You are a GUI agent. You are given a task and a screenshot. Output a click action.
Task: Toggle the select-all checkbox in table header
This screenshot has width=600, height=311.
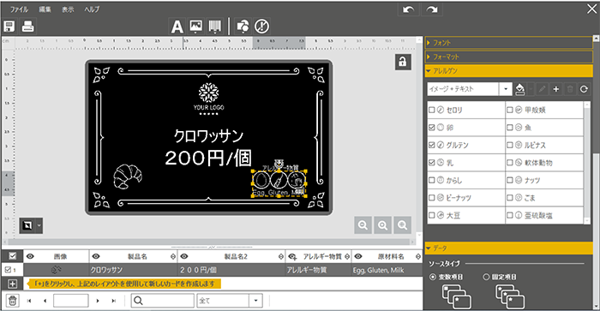tap(13, 256)
